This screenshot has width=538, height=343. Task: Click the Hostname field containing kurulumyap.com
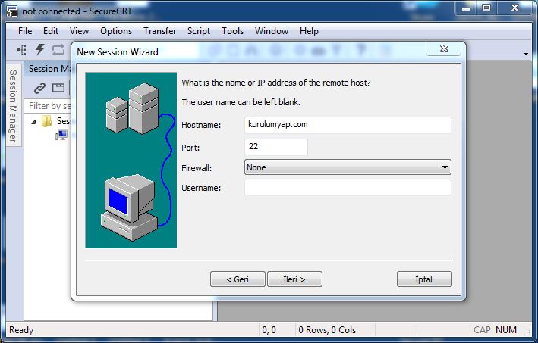click(348, 125)
